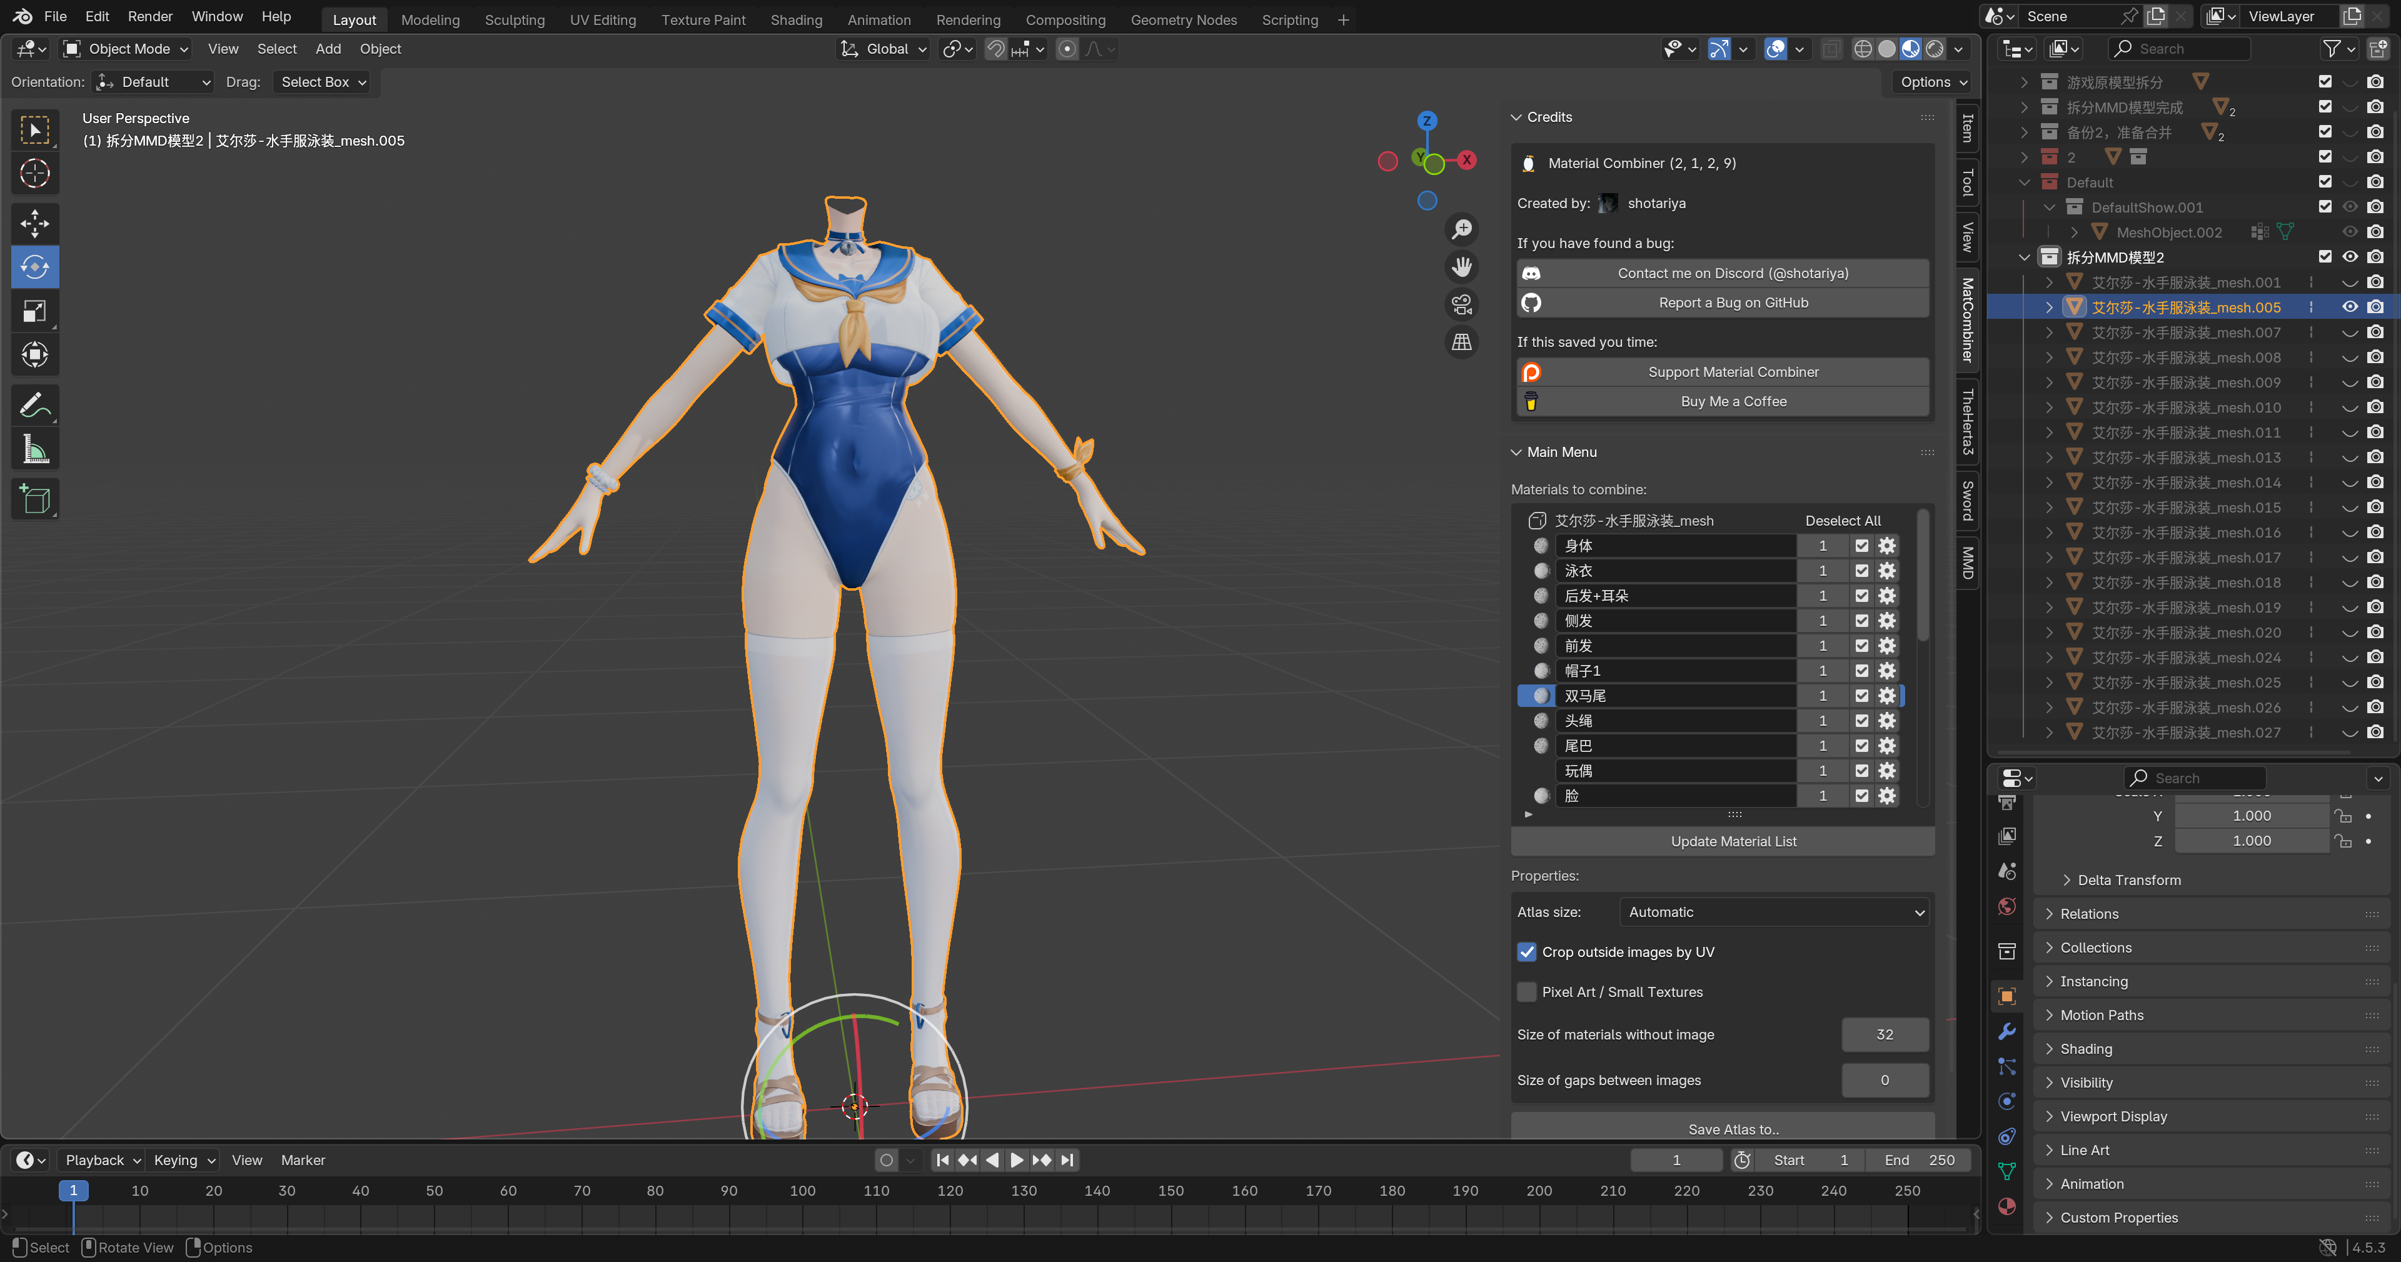Jump to timeline end with playback control

click(1068, 1159)
